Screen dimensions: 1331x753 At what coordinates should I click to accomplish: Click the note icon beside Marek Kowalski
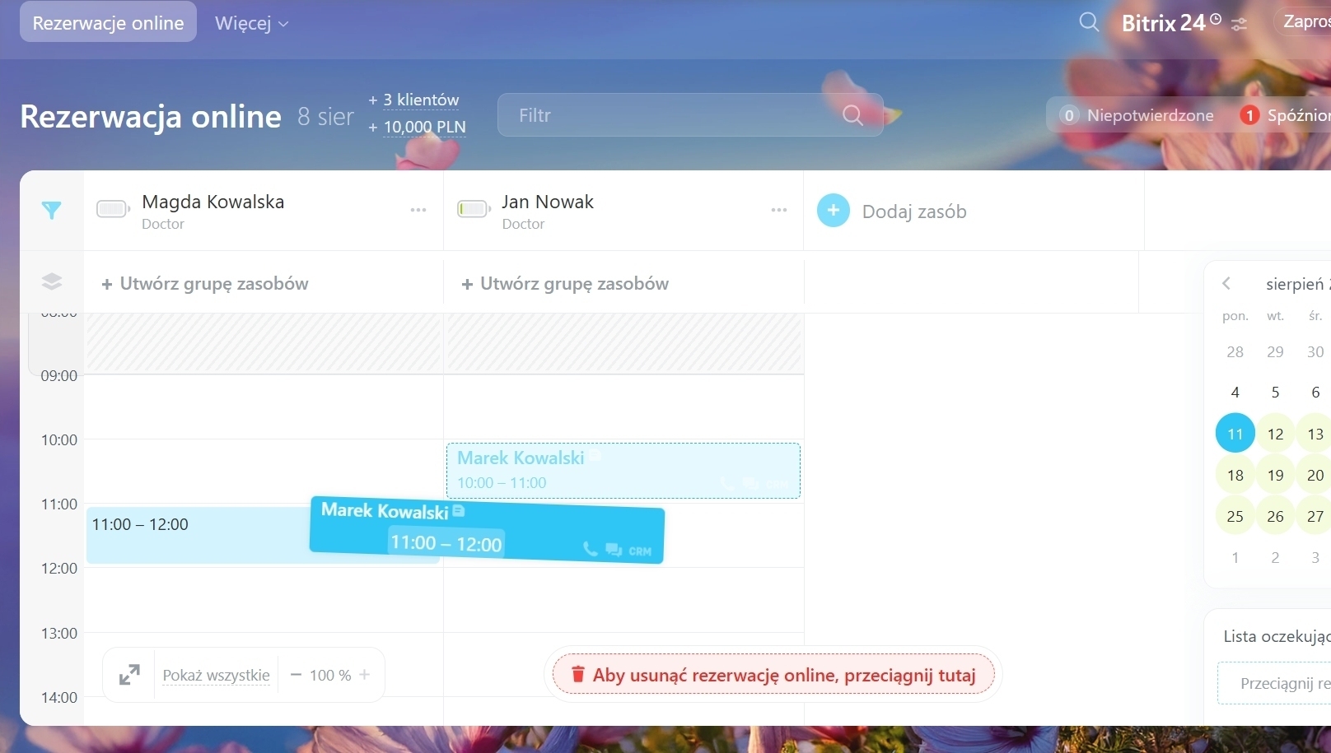(459, 511)
